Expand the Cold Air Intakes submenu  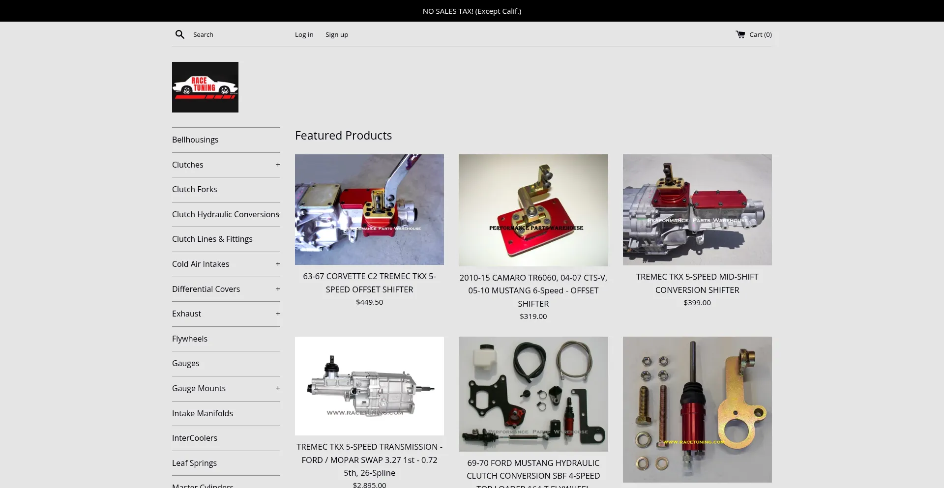[278, 264]
